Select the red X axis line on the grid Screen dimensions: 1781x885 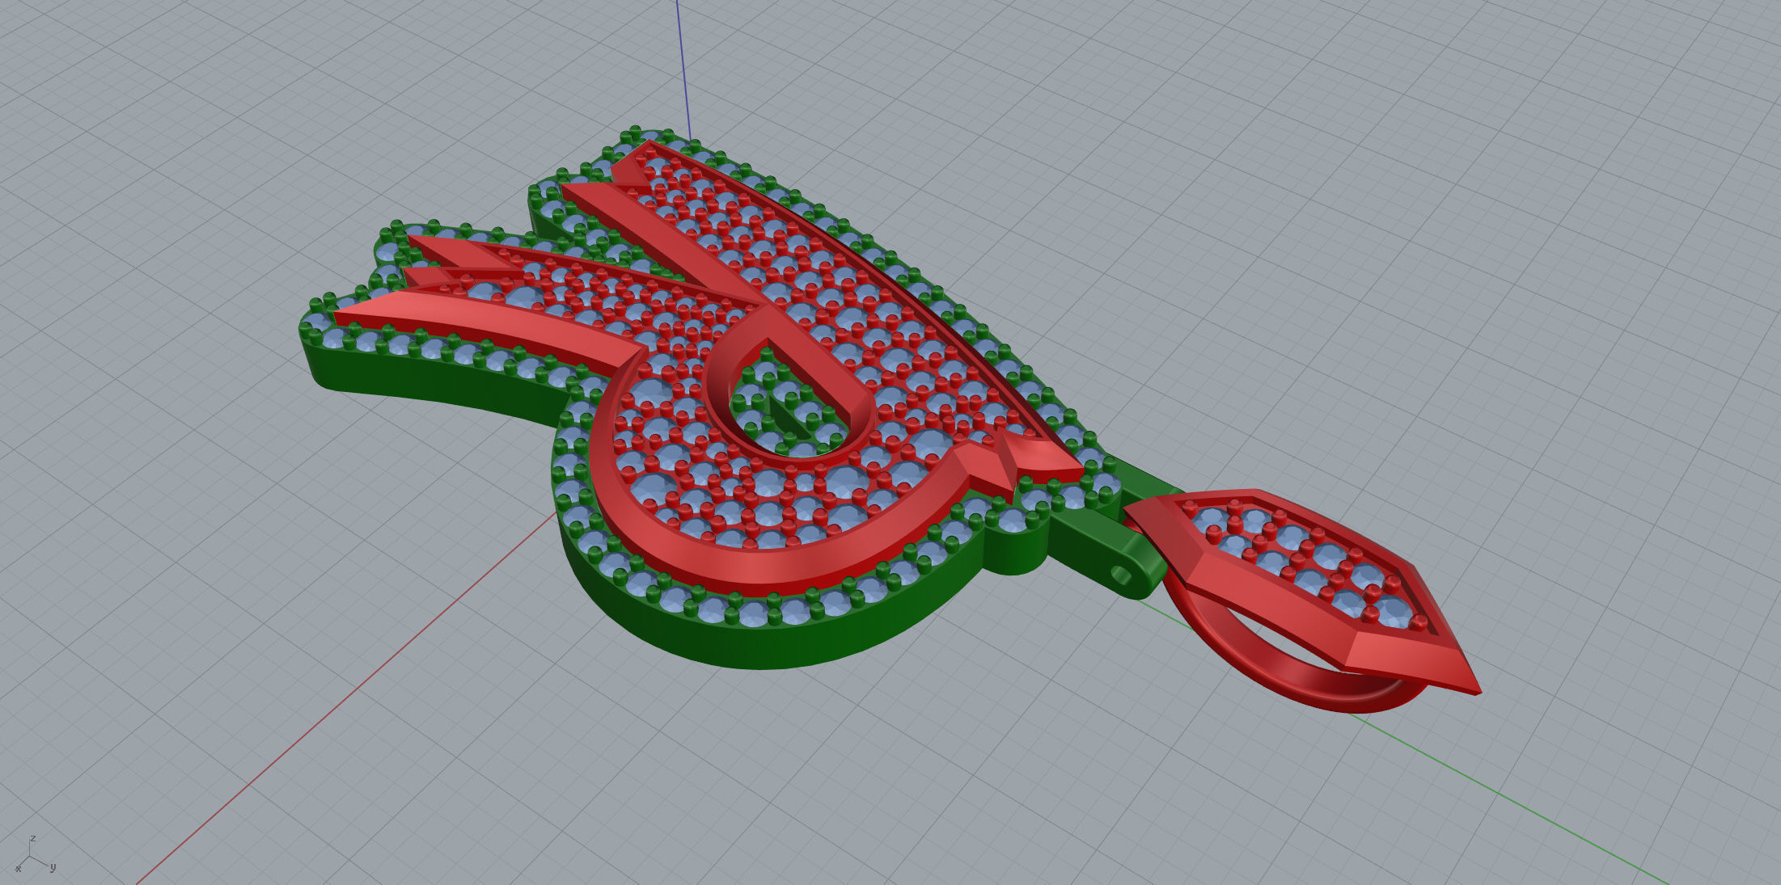point(348,697)
